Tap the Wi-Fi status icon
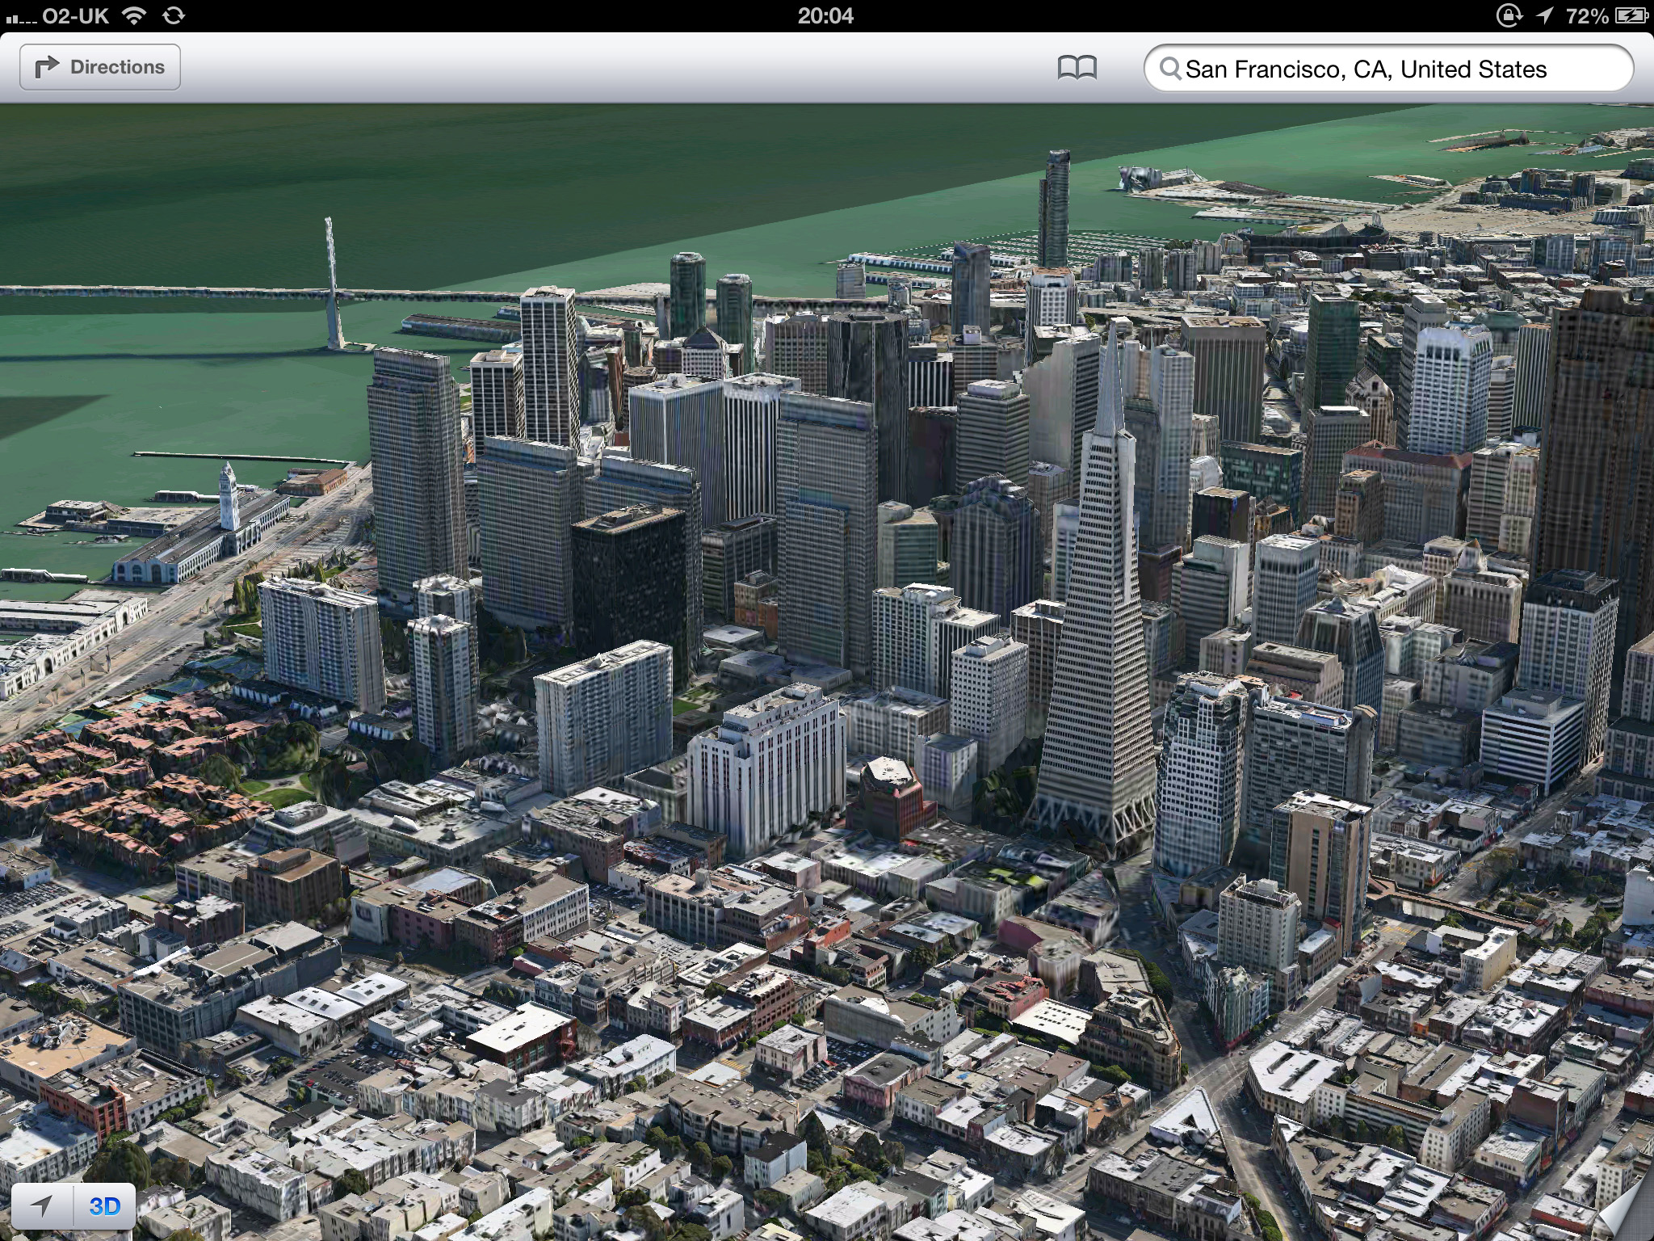Screen dimensions: 1654x1241 tap(134, 15)
